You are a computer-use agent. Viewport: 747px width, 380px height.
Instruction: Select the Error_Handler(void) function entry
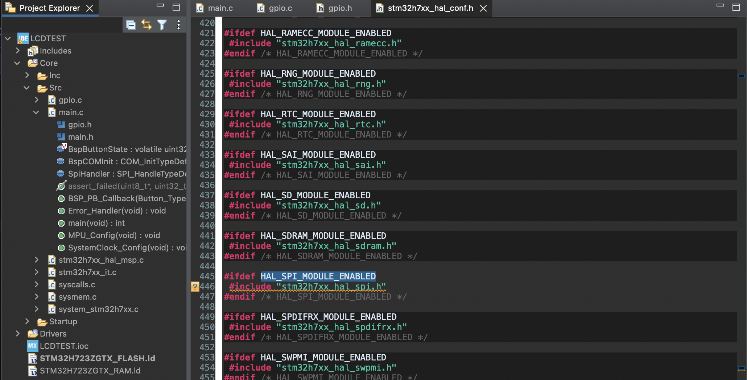(x=117, y=211)
